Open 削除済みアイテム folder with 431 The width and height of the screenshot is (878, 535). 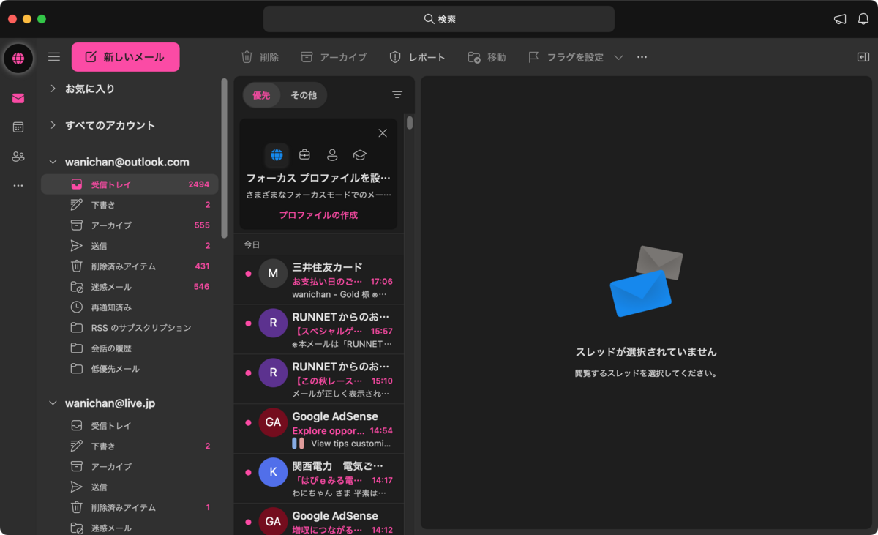130,266
